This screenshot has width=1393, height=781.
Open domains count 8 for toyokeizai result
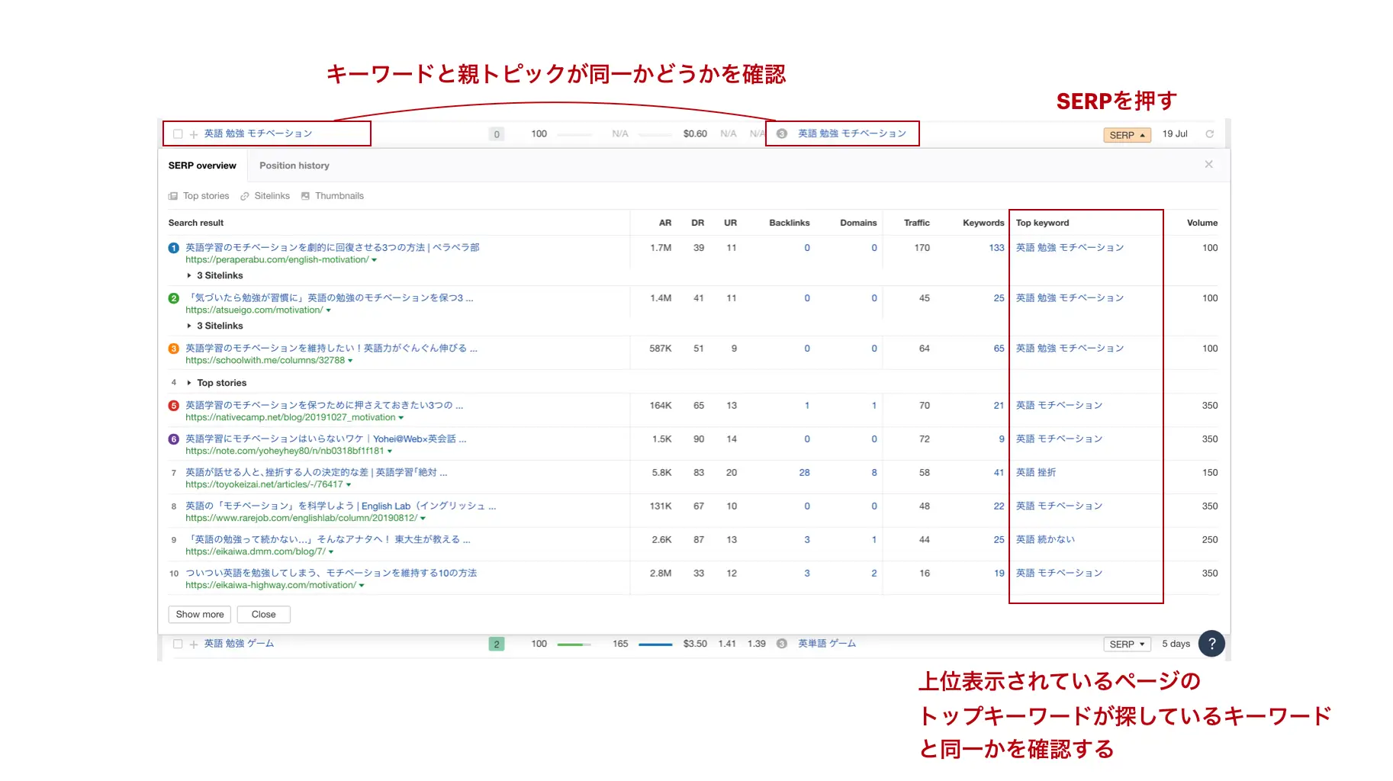click(x=874, y=473)
